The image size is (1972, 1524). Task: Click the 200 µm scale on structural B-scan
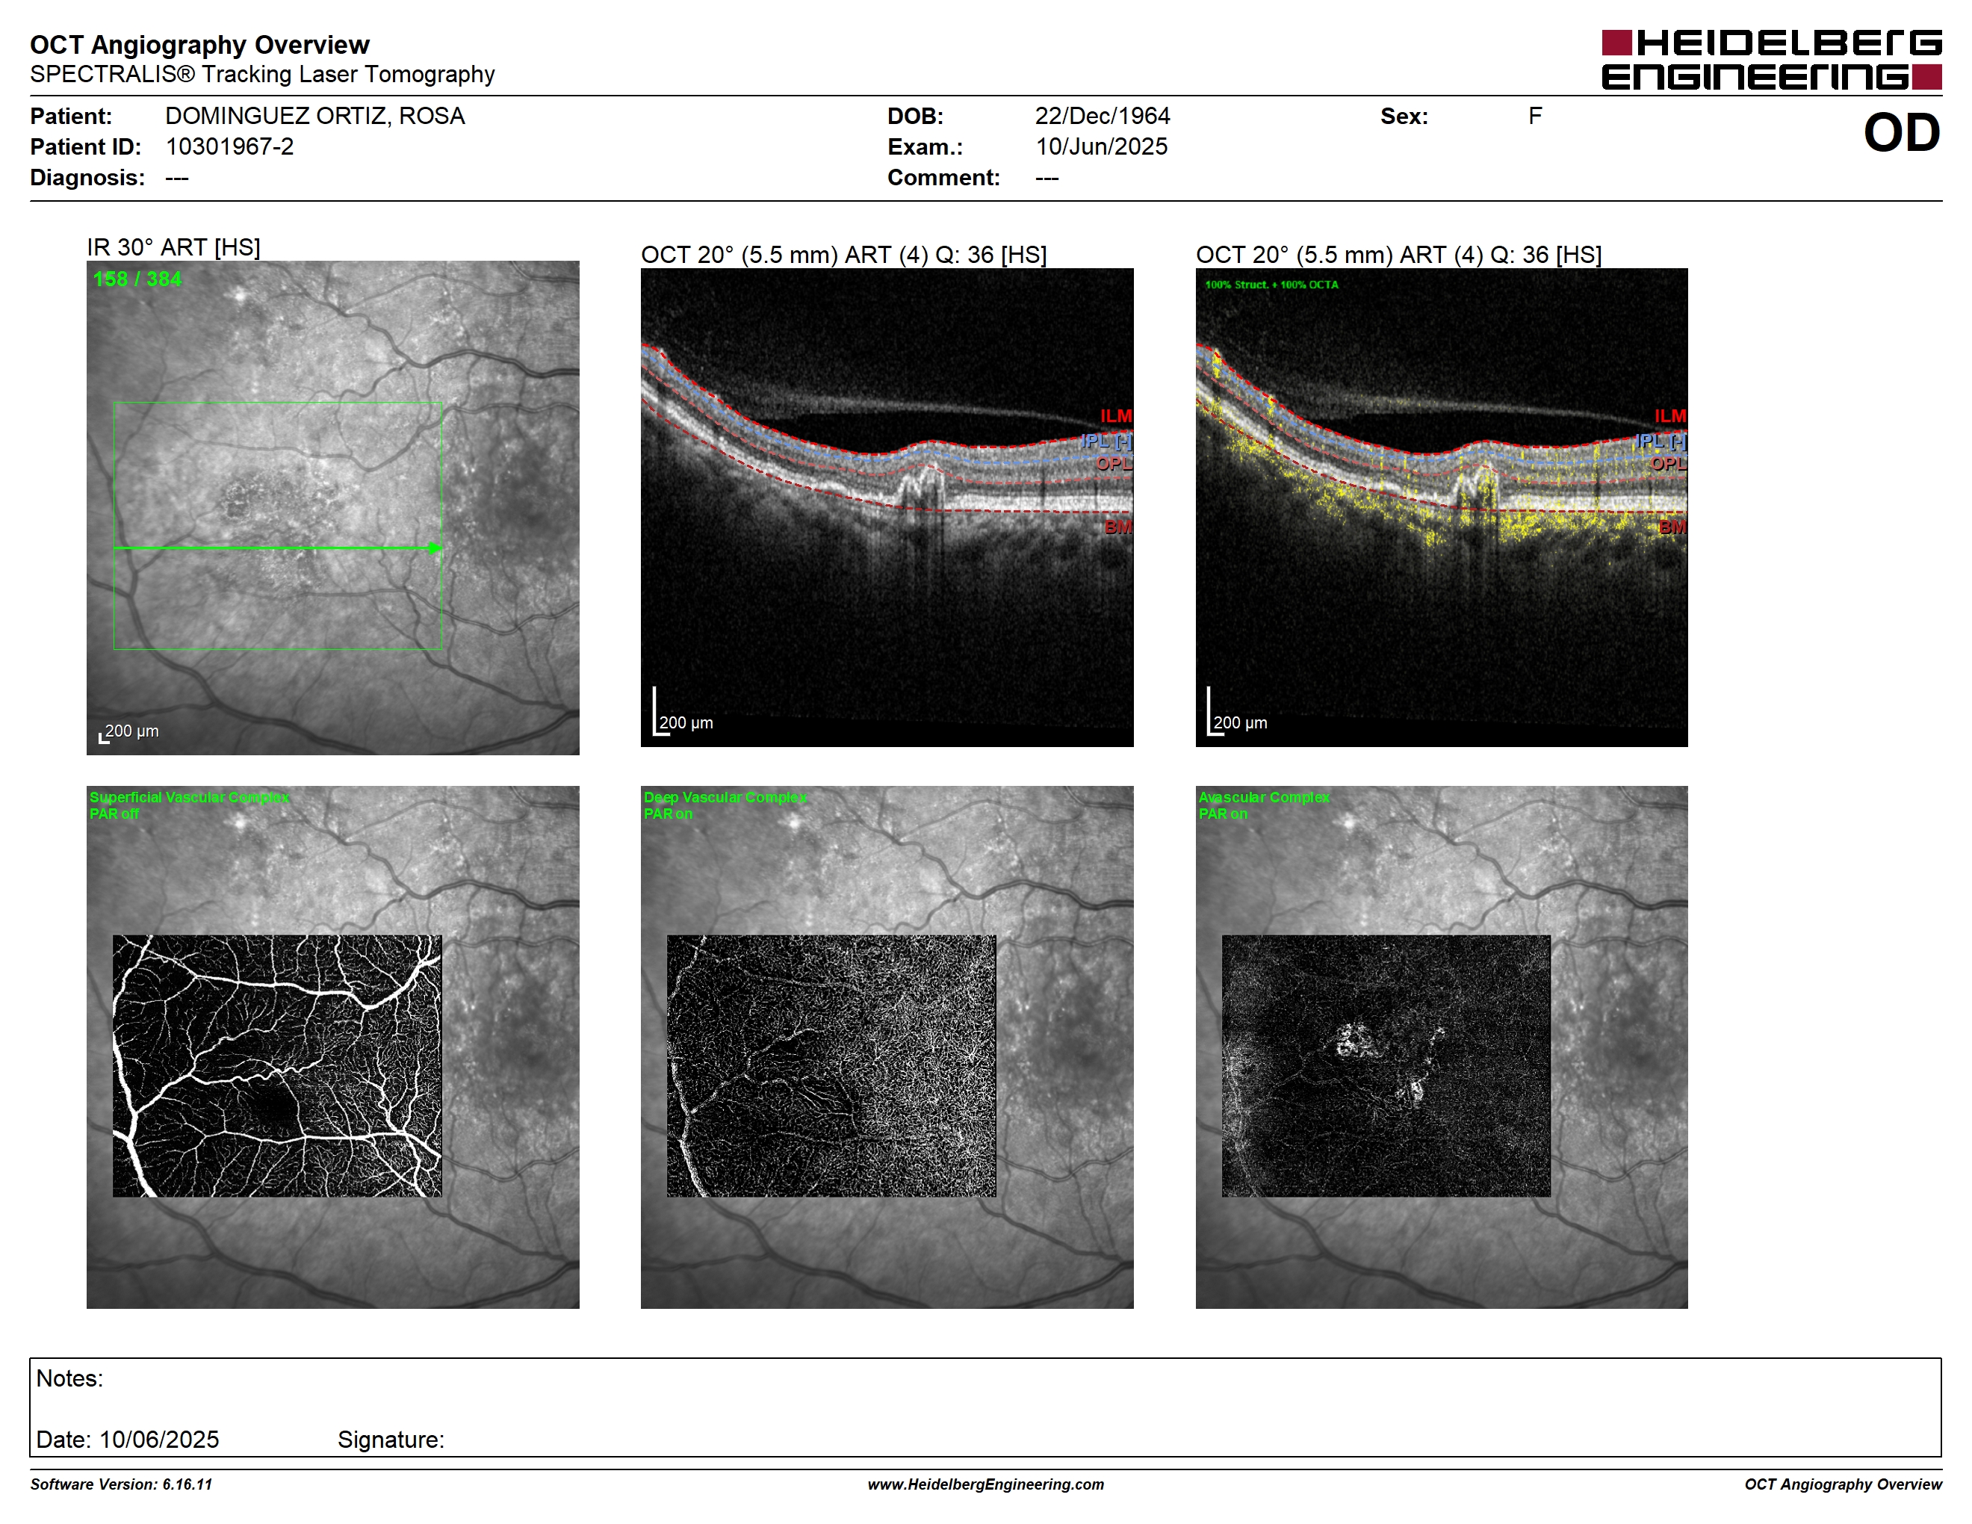pyautogui.click(x=683, y=713)
